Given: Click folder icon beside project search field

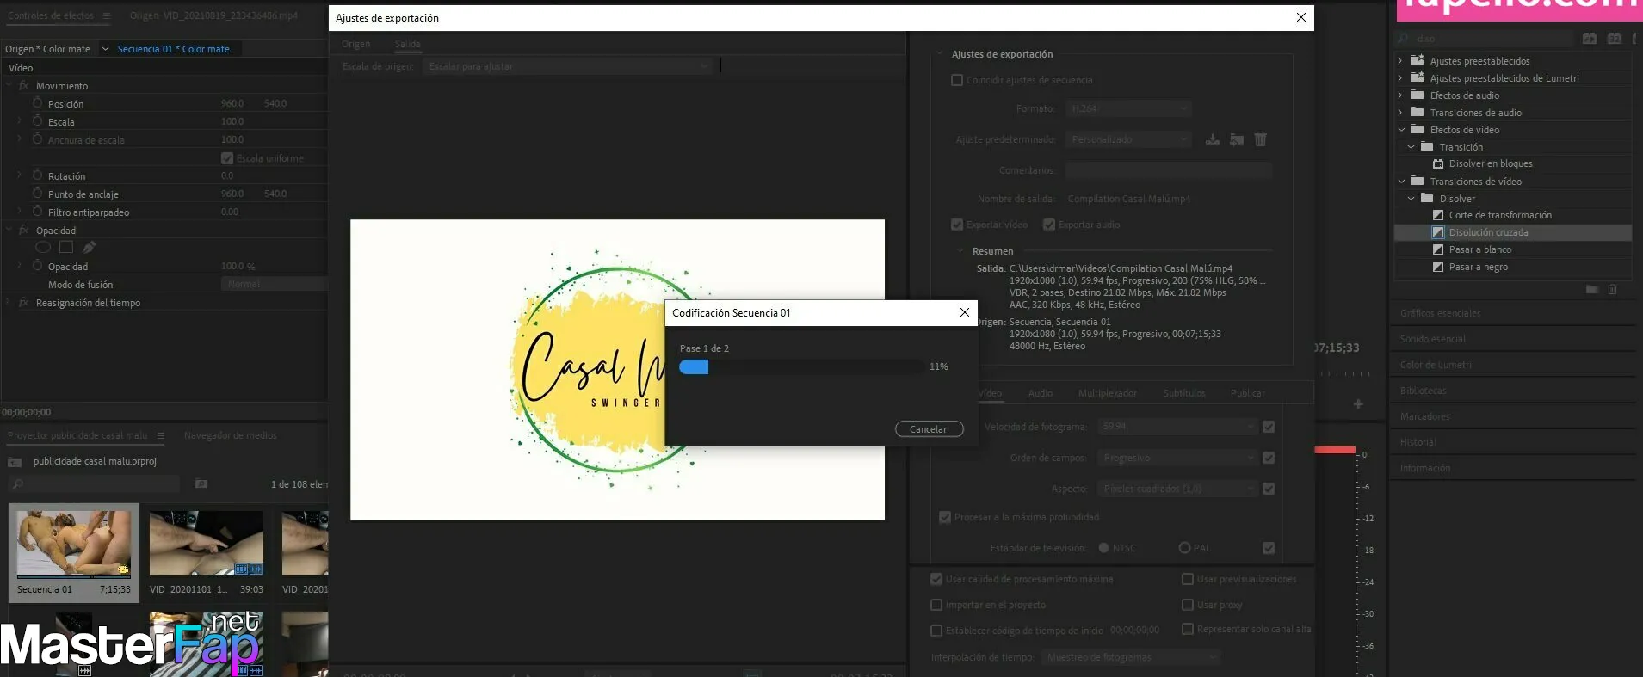Looking at the screenshot, I should tap(201, 483).
